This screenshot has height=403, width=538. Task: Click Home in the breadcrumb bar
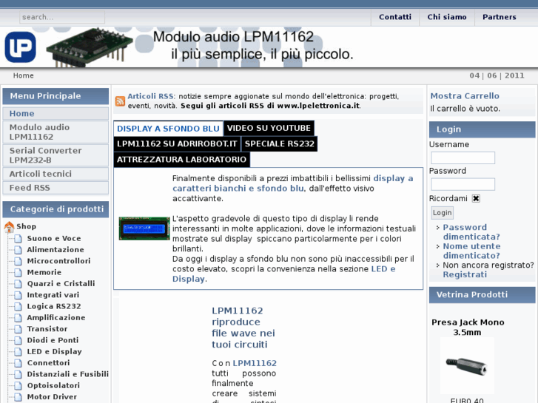pyautogui.click(x=24, y=75)
